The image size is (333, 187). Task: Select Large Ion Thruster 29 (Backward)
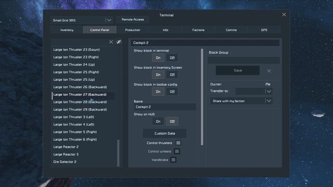pyautogui.click(x=80, y=110)
